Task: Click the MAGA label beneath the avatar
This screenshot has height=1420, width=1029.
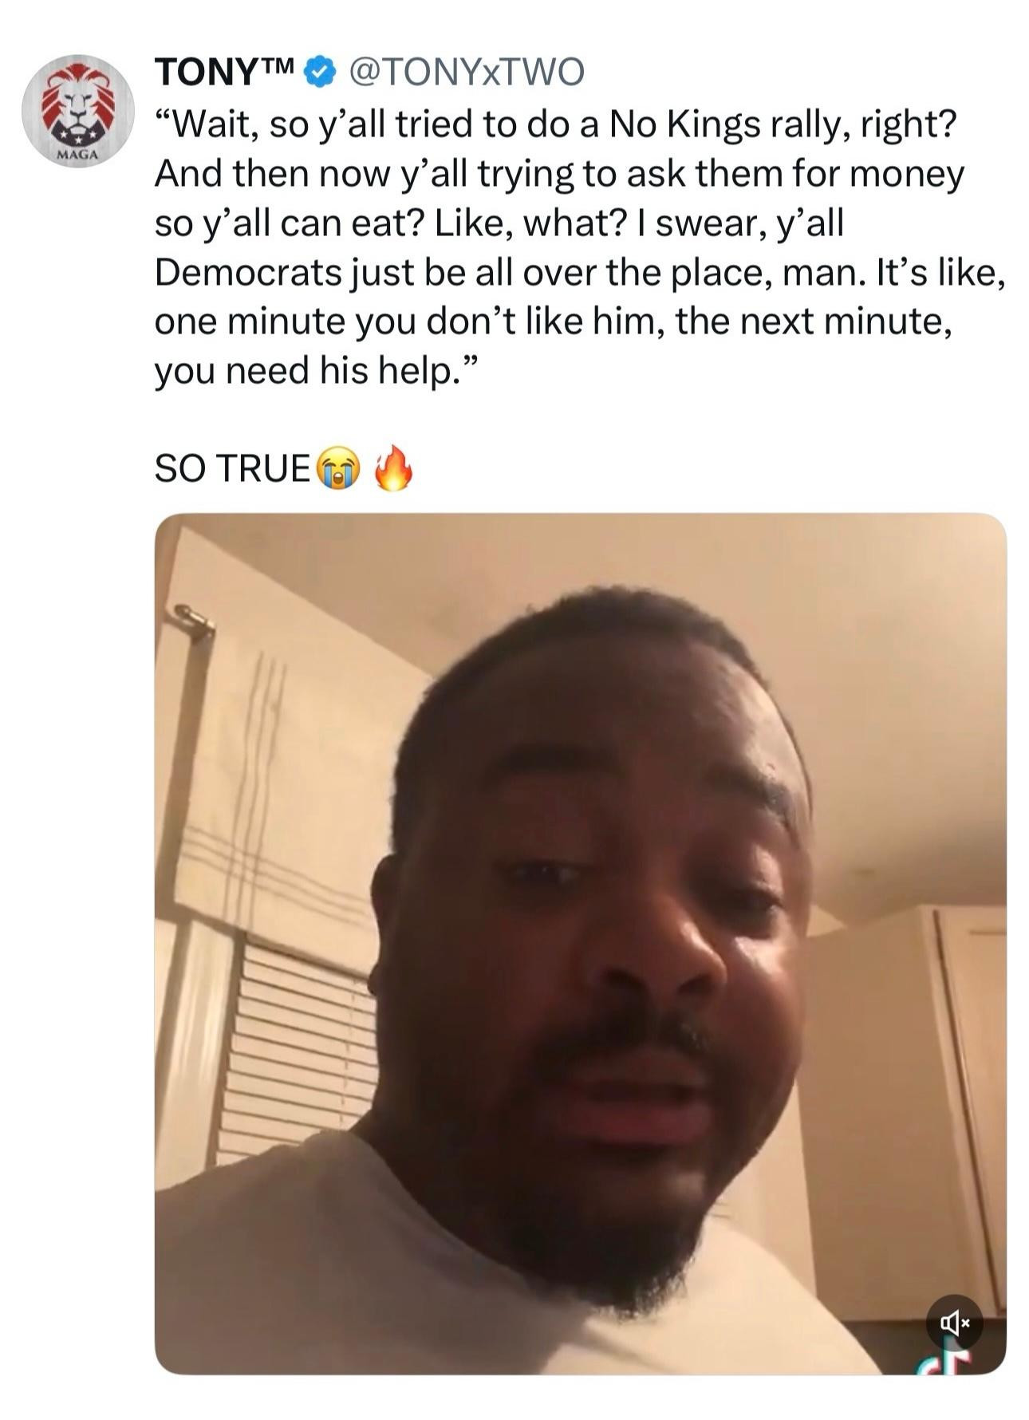Action: click(x=77, y=155)
